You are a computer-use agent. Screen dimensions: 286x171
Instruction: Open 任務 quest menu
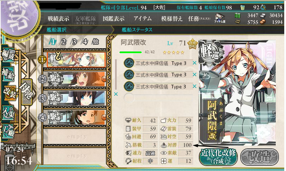[x=199, y=18]
